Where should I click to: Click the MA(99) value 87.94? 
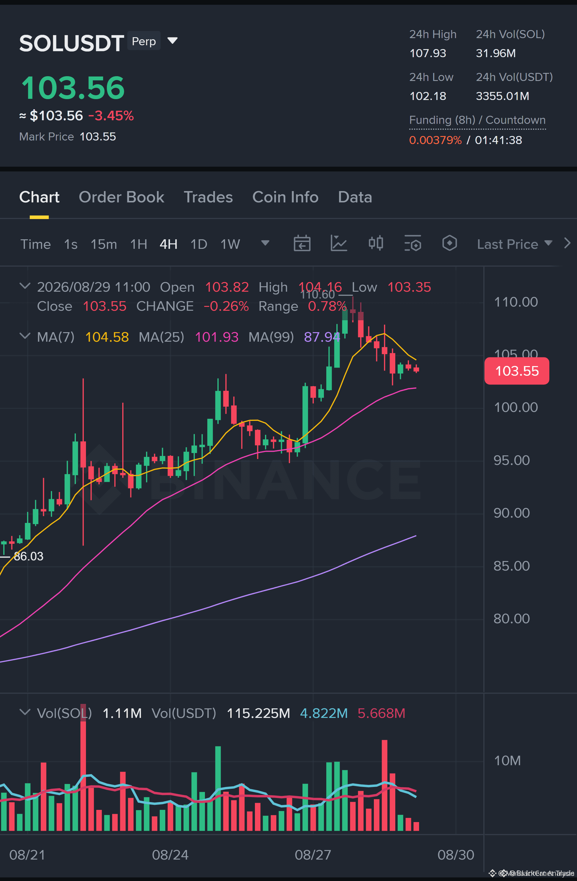click(x=322, y=337)
